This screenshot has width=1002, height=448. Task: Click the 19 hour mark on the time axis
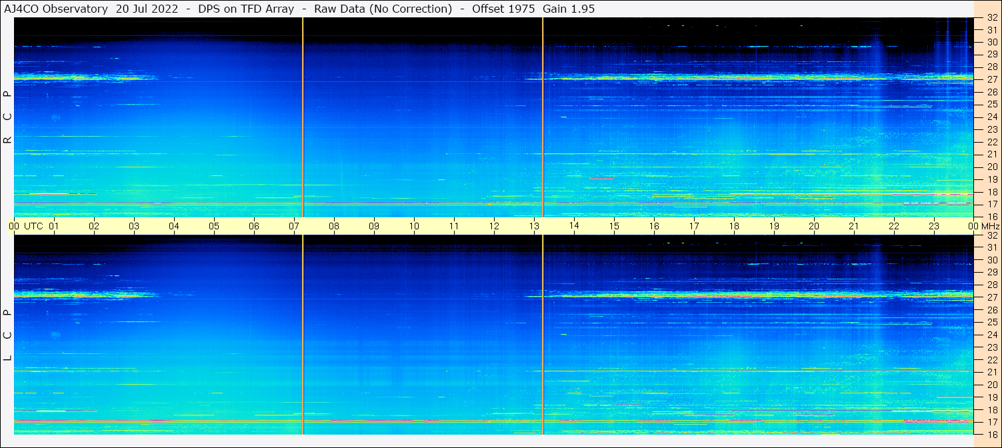point(774,226)
